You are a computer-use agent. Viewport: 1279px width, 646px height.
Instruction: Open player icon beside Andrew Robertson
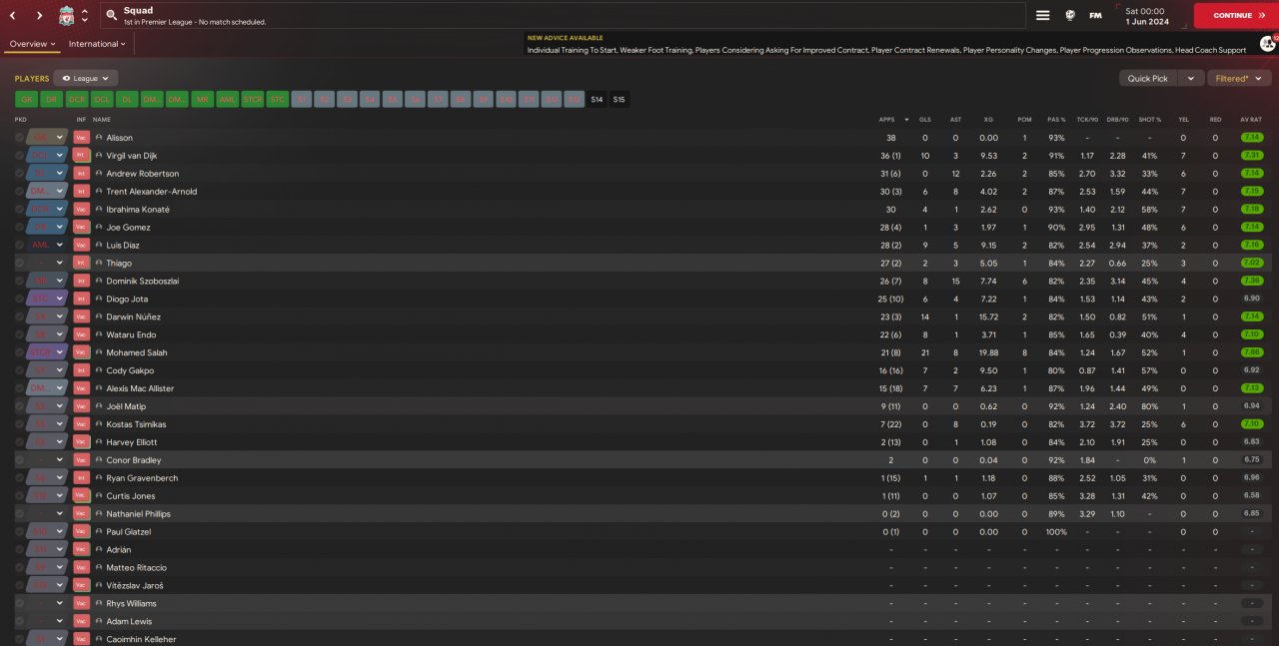[x=99, y=174]
